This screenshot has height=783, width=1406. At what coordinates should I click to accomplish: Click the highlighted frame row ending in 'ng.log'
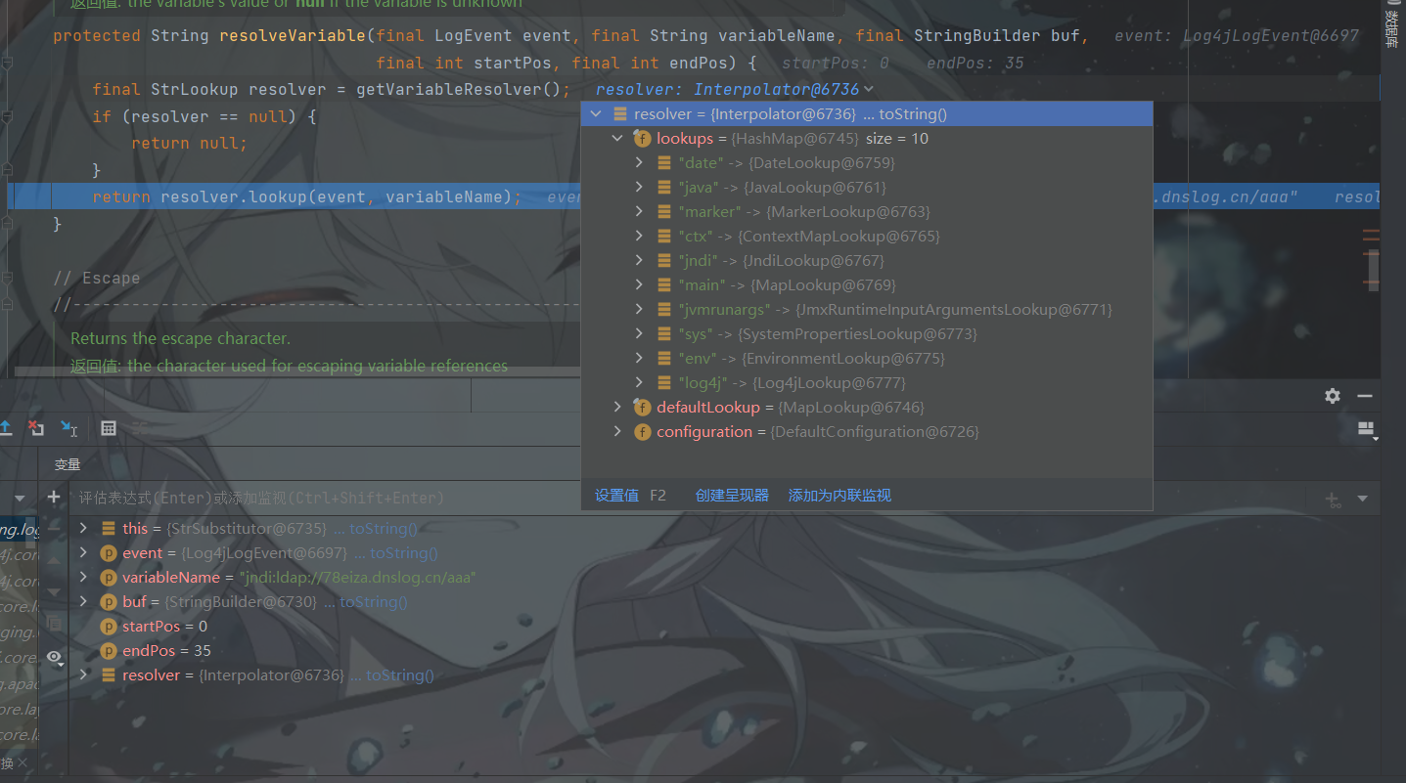[x=19, y=528]
